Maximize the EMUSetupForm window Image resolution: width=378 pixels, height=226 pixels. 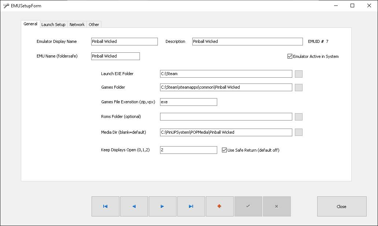[x=352, y=5]
